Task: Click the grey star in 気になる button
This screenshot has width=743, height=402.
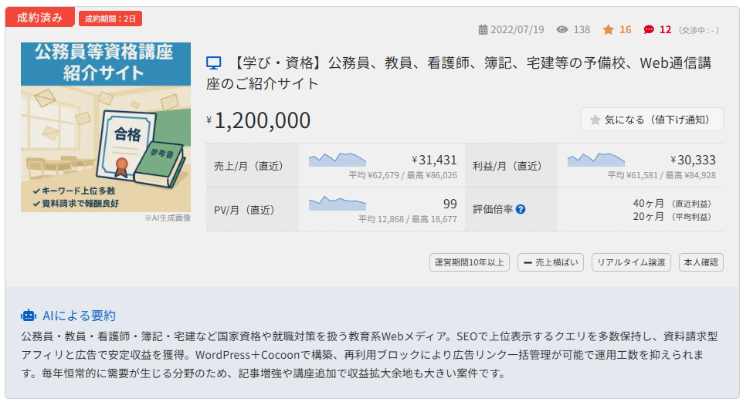Action: click(x=595, y=120)
